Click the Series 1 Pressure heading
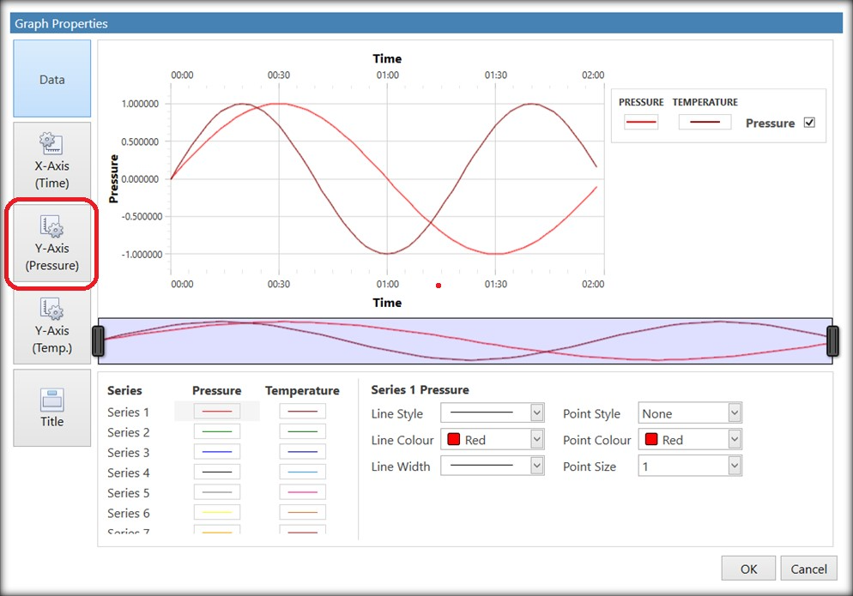The height and width of the screenshot is (596, 853). (x=420, y=390)
